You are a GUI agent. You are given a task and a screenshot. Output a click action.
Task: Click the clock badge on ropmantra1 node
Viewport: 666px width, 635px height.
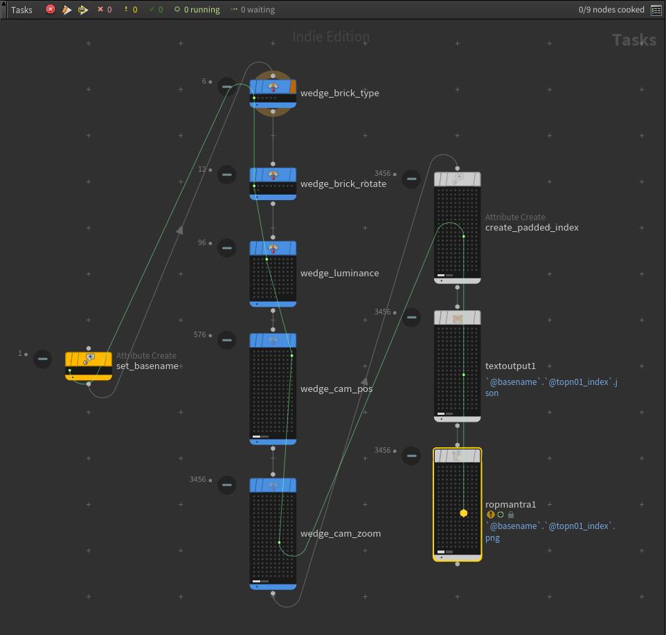point(501,515)
